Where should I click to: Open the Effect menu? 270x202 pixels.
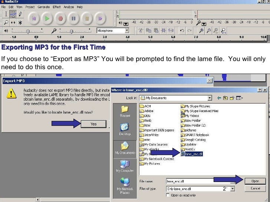coord(56,7)
